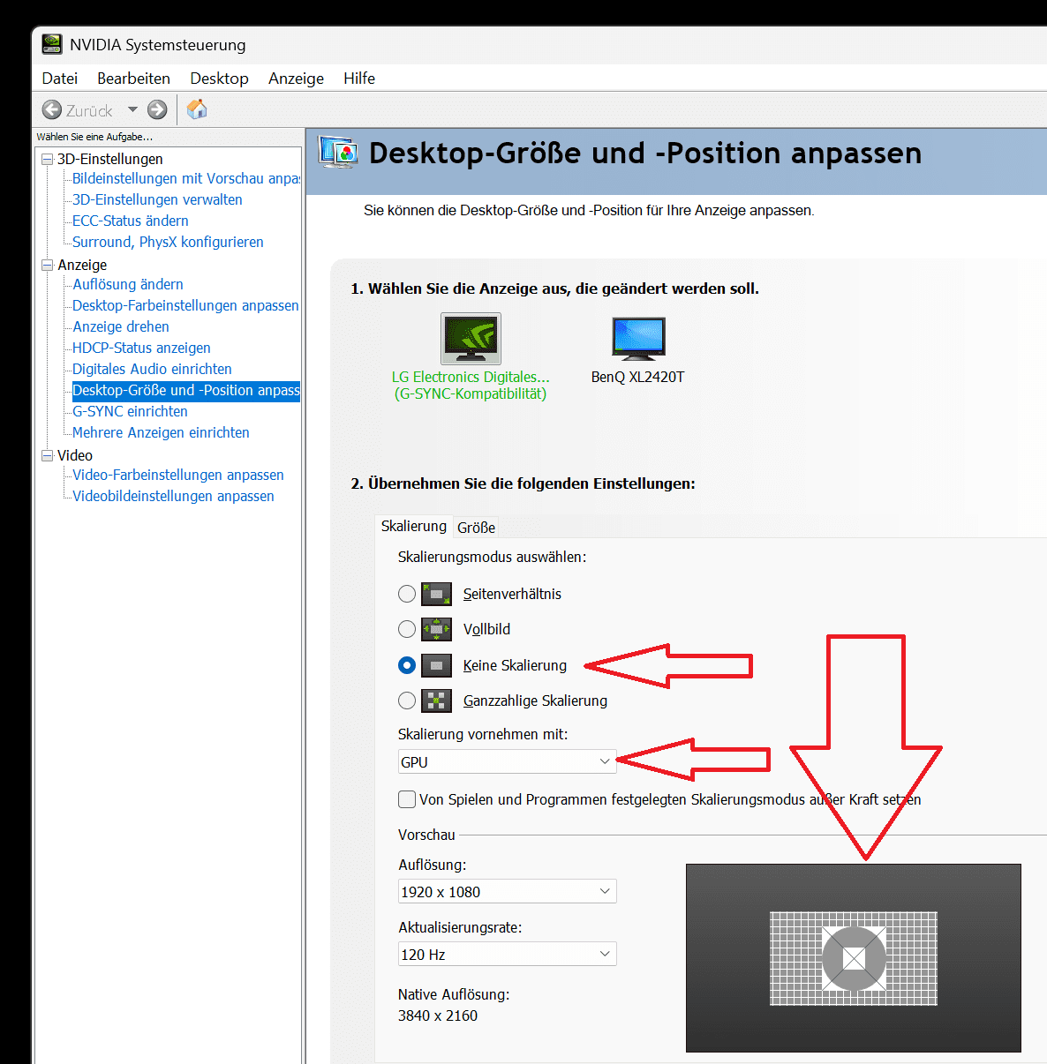Open the Desktop menu
The width and height of the screenshot is (1047, 1064).
coord(219,79)
